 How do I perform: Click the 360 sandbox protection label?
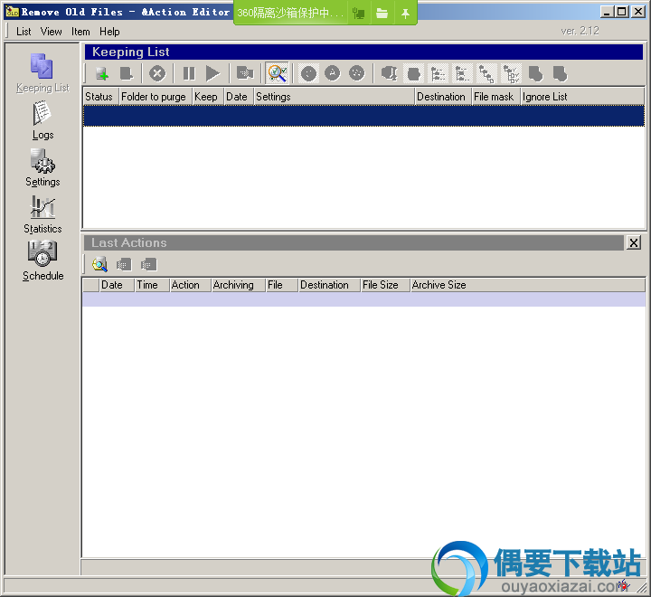pyautogui.click(x=290, y=13)
